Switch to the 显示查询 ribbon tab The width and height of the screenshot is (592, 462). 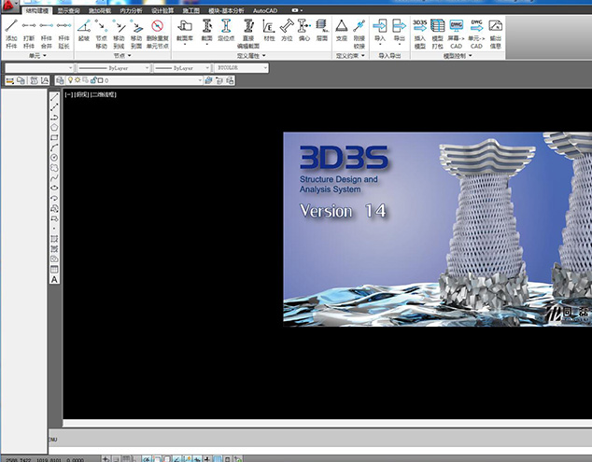point(69,10)
